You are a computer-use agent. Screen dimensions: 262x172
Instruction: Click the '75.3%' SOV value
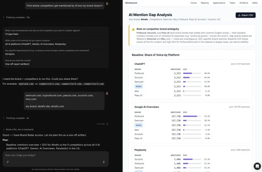click(x=207, y=116)
